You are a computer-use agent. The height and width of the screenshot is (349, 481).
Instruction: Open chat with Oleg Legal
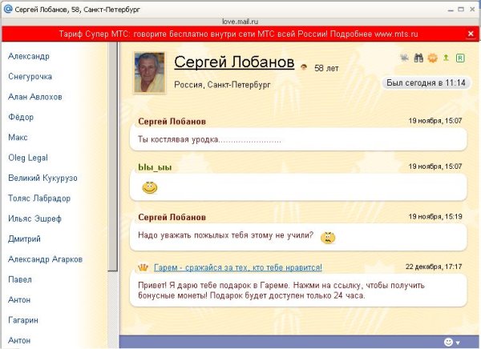click(x=28, y=158)
